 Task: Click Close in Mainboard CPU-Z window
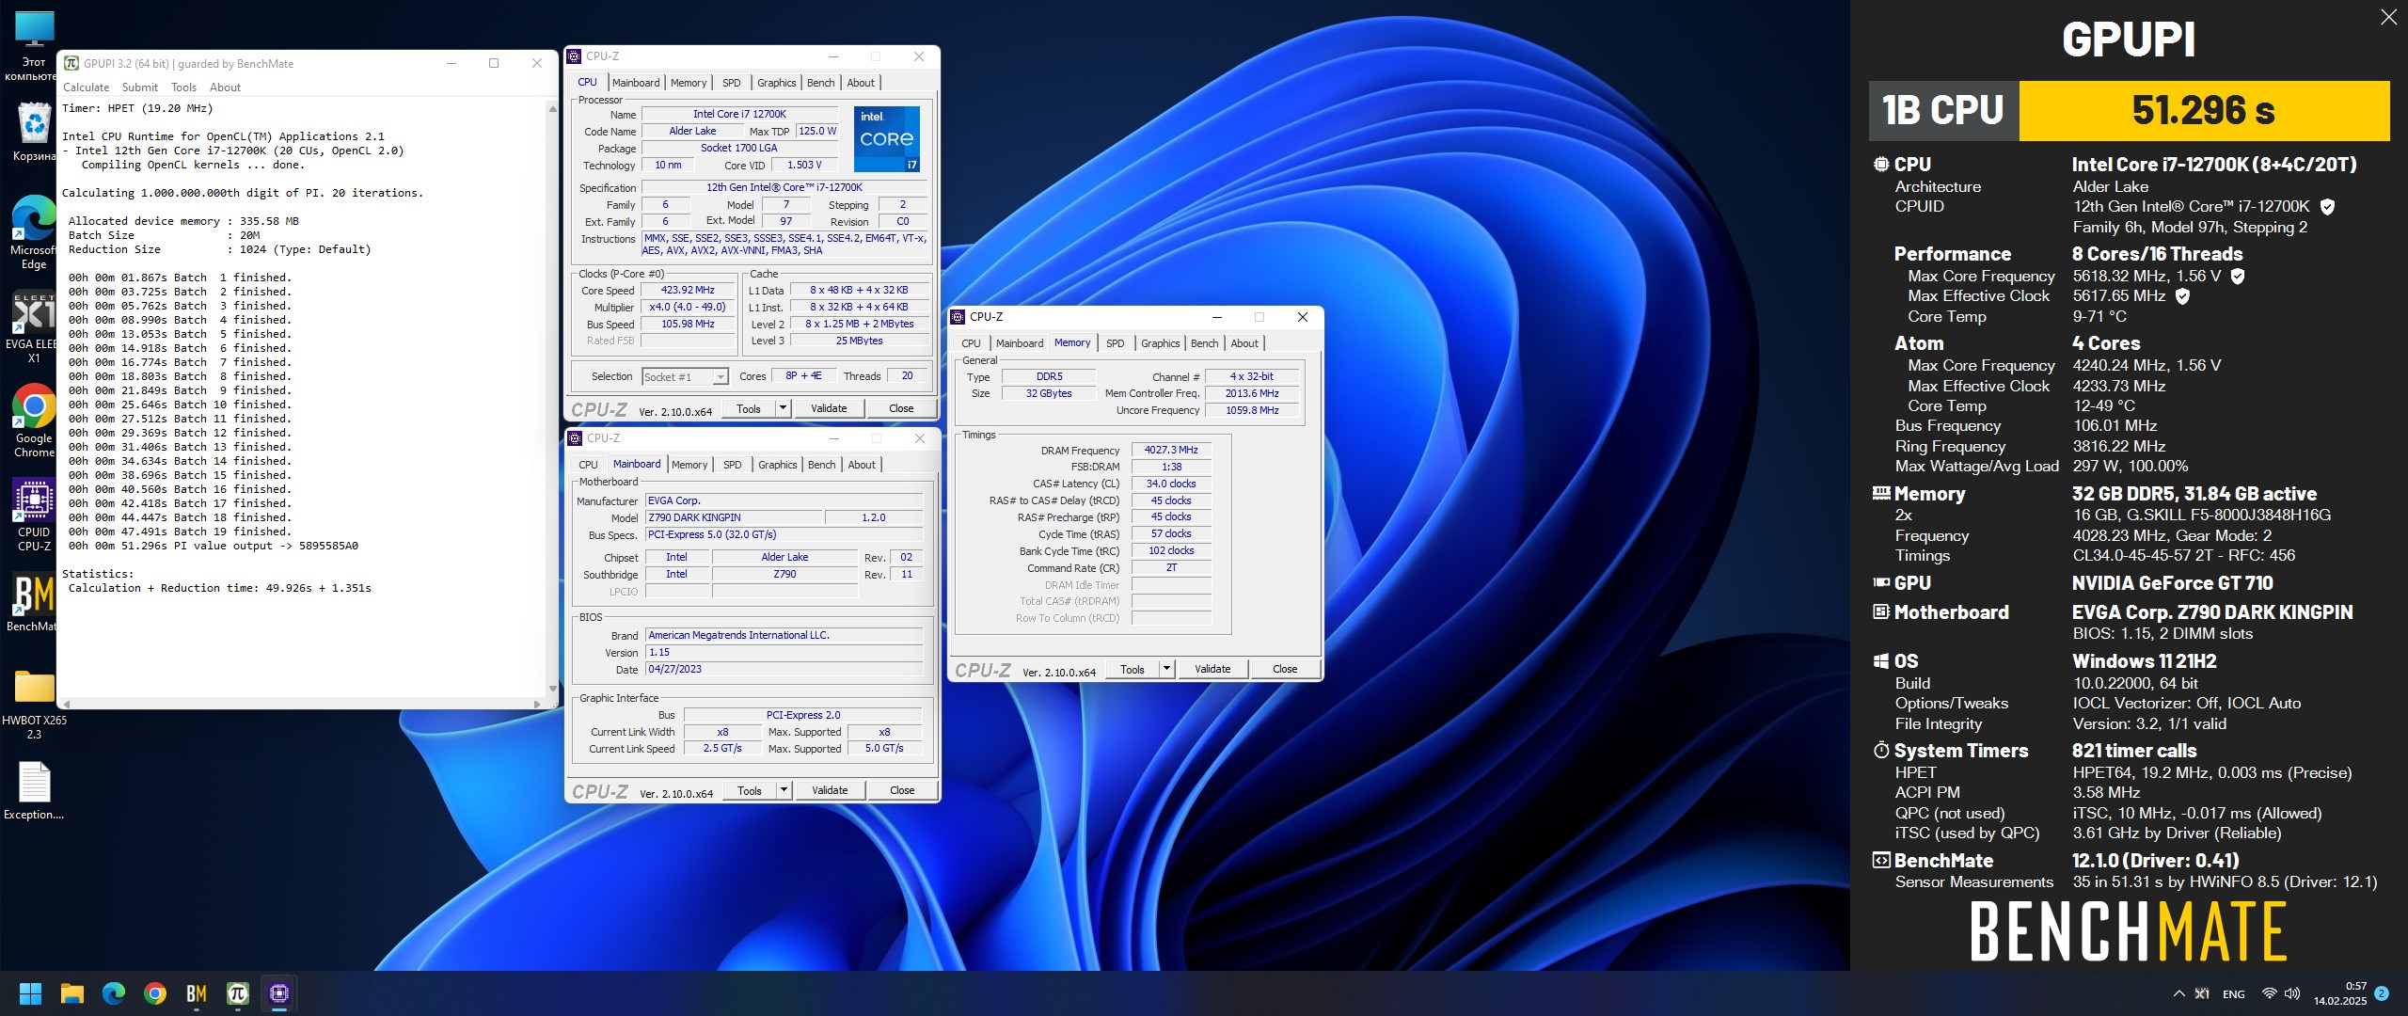point(902,790)
